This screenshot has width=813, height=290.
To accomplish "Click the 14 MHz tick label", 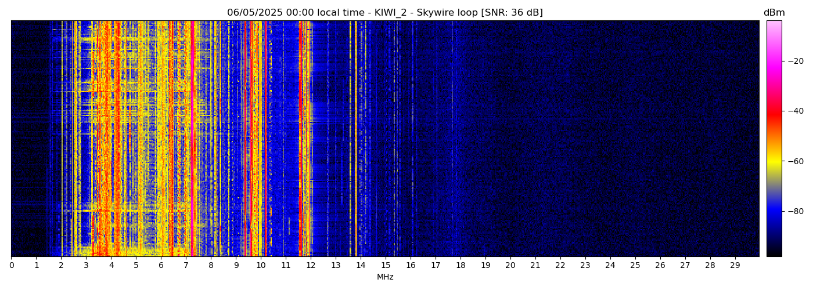I will coord(361,265).
